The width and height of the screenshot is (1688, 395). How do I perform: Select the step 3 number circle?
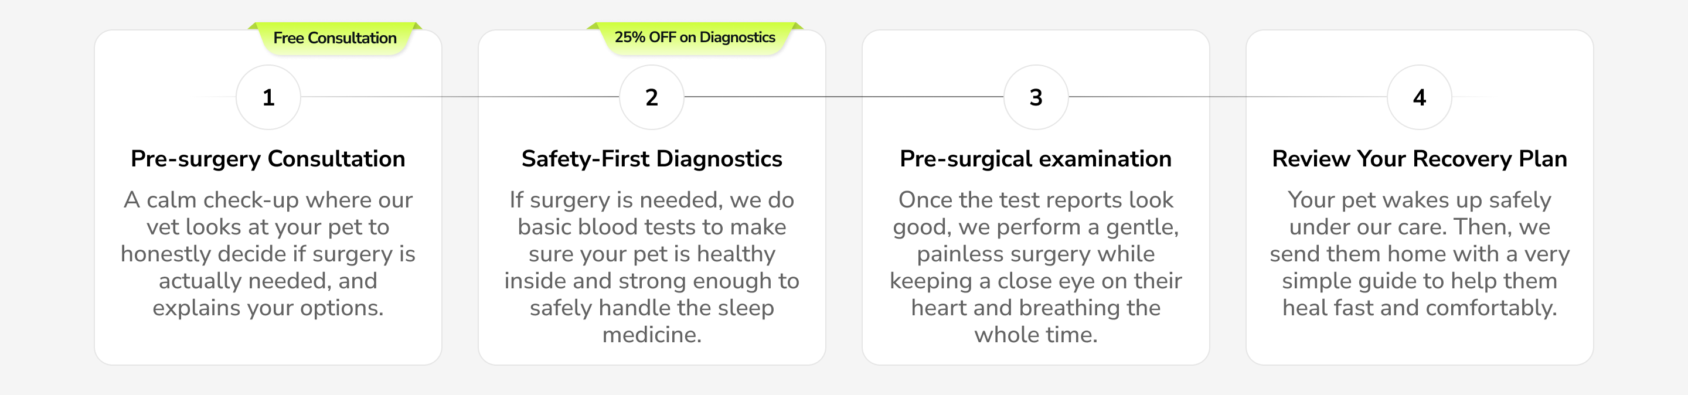pos(1035,97)
